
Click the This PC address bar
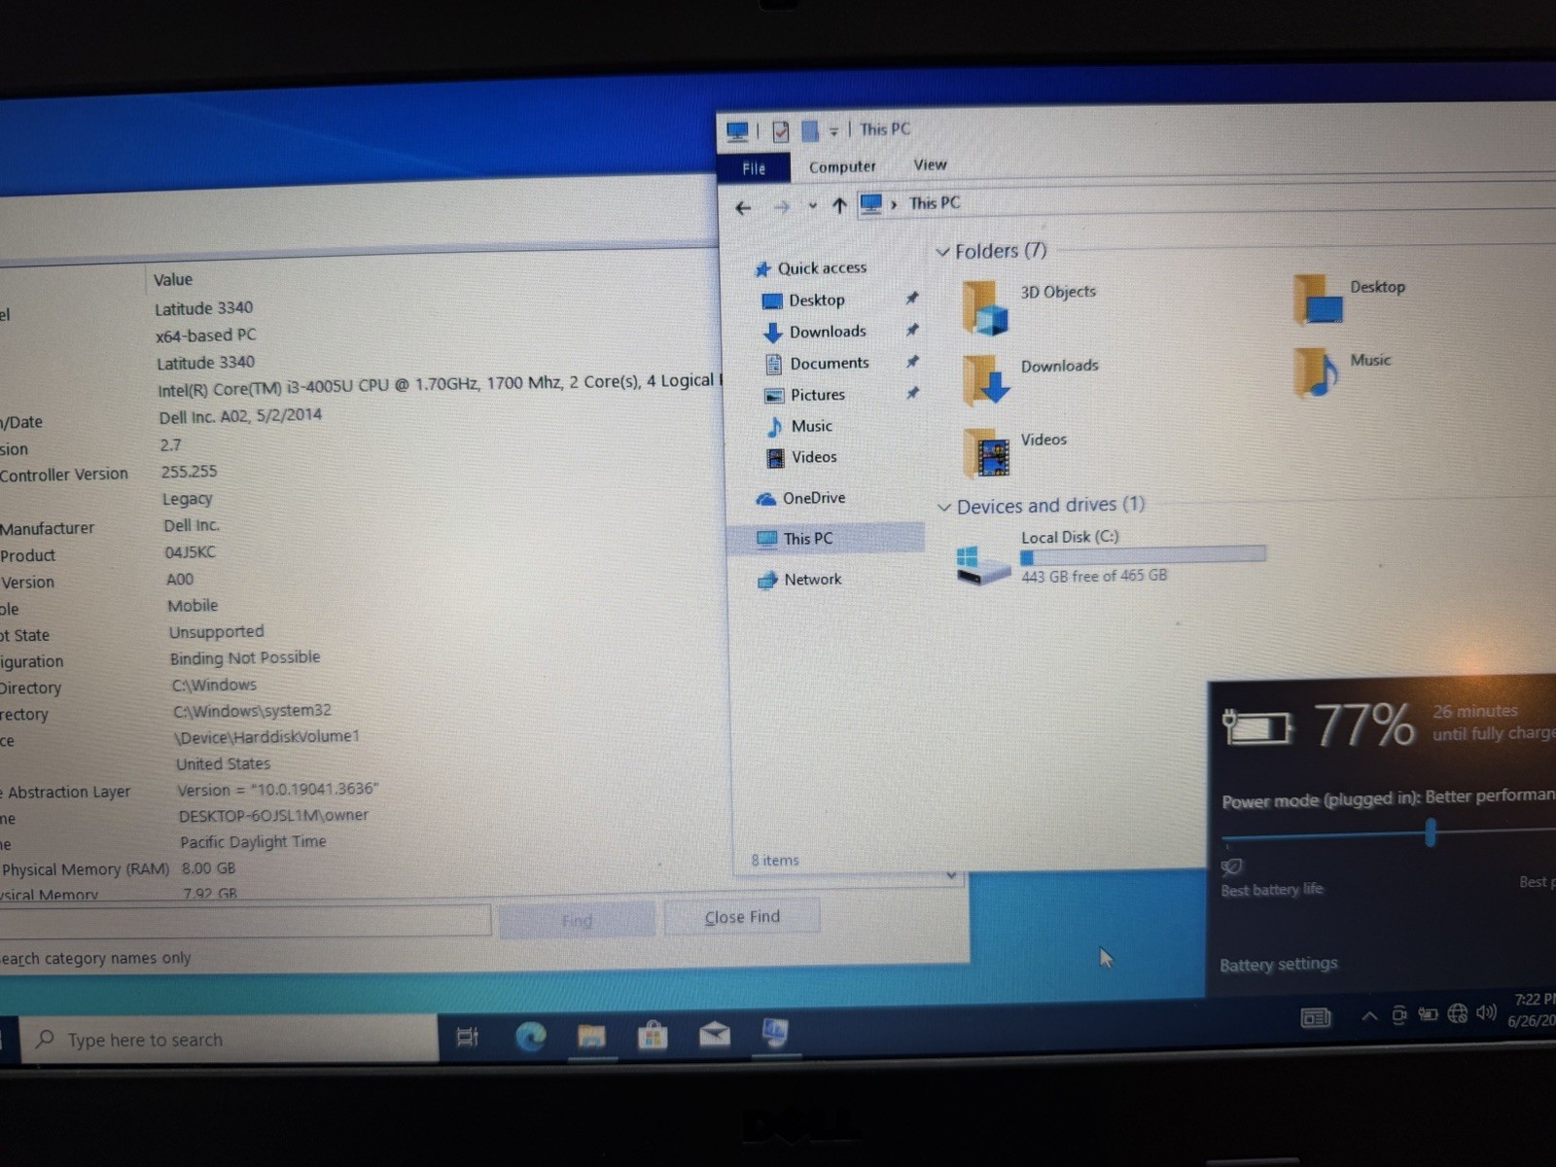1206,202
